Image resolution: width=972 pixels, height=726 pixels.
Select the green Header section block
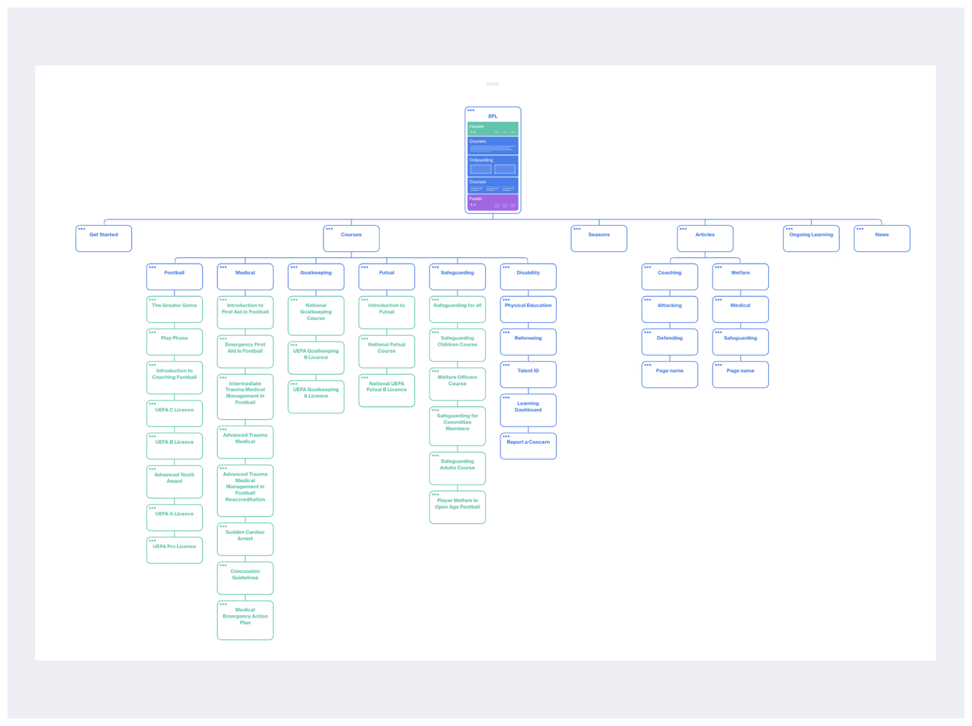(493, 129)
